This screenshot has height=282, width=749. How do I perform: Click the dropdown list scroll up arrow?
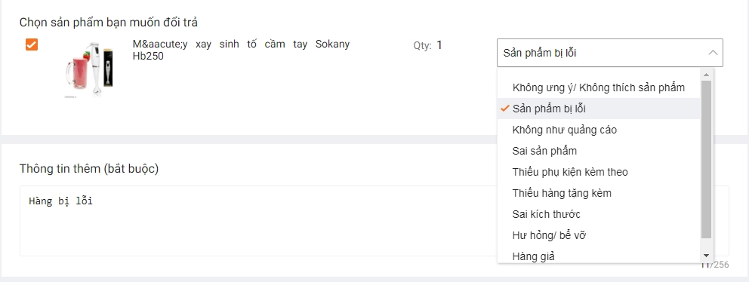[x=706, y=74]
